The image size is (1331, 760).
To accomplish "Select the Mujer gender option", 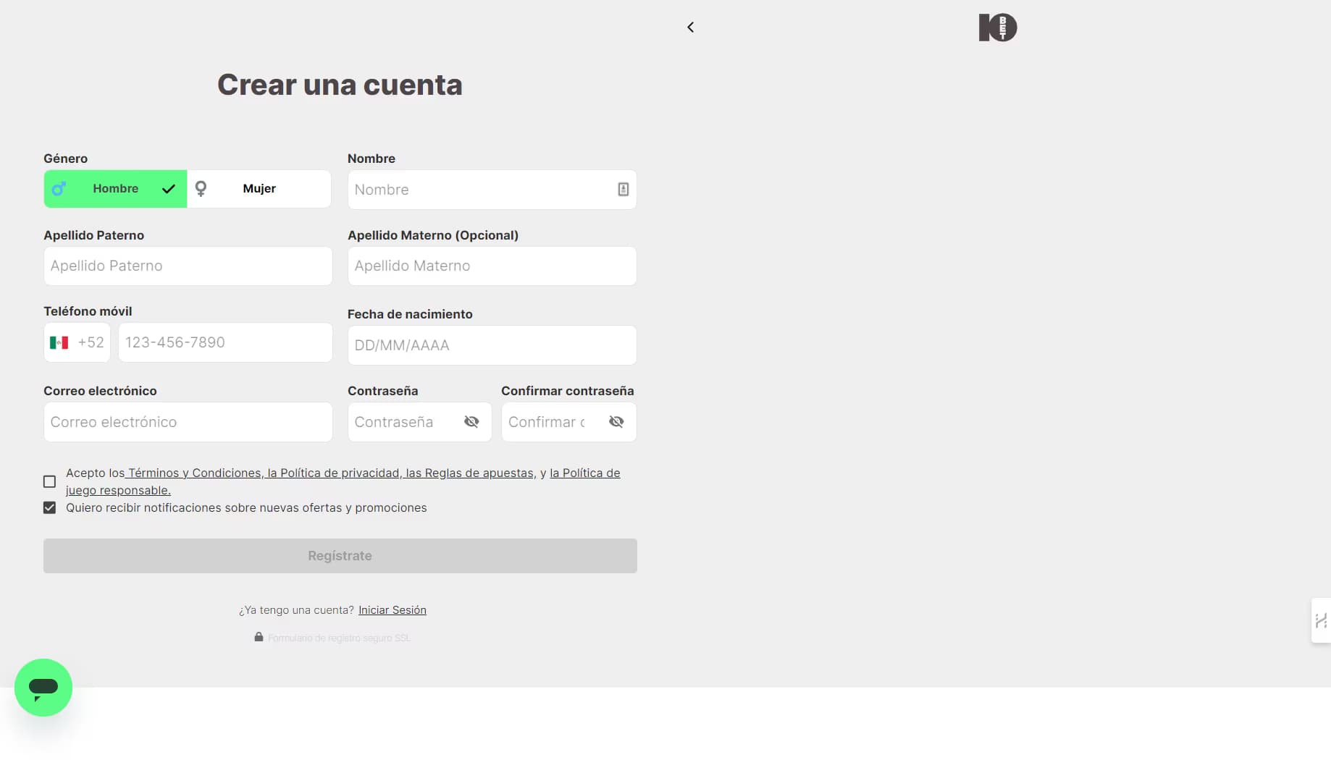I will pos(259,188).
